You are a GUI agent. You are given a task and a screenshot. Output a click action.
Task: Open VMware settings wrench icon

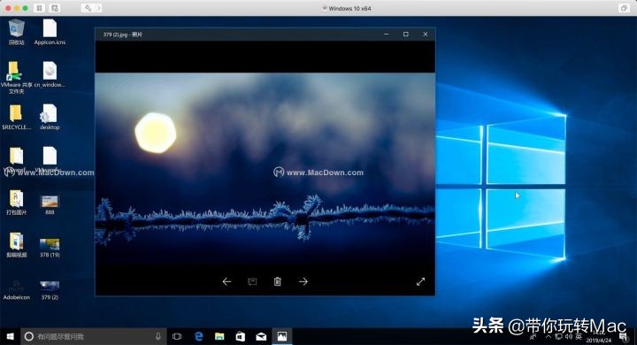88,8
